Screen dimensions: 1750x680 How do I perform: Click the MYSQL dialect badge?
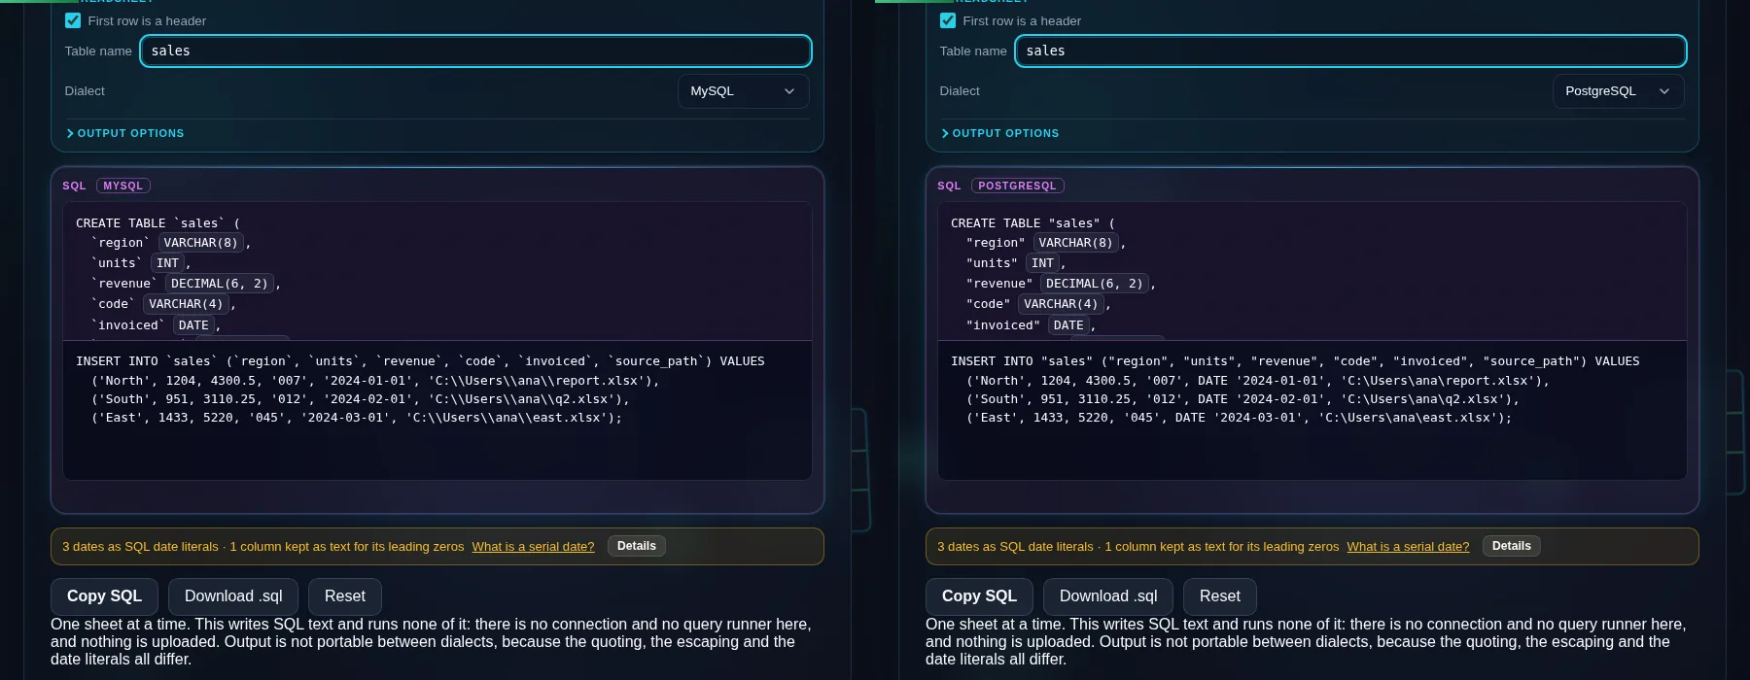[123, 186]
